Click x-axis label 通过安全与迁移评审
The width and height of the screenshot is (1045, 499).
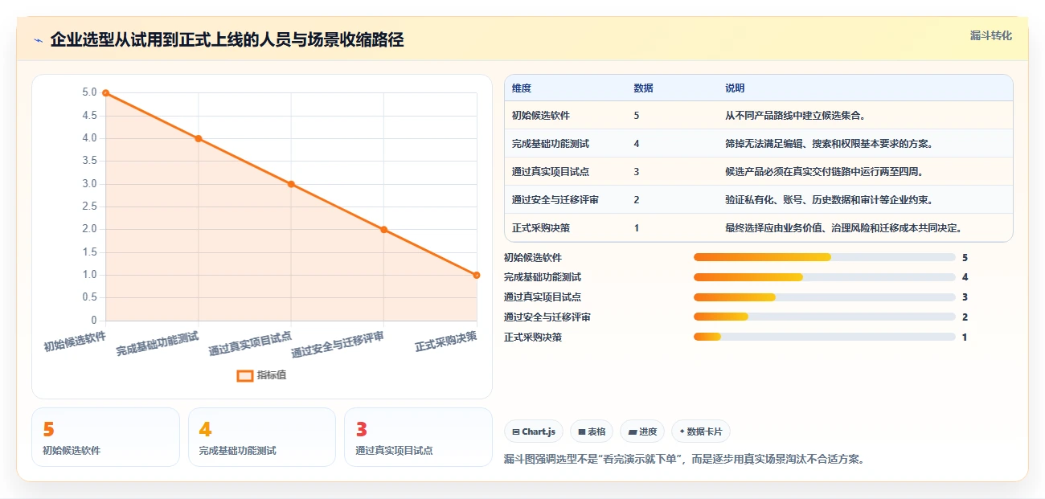(x=338, y=343)
